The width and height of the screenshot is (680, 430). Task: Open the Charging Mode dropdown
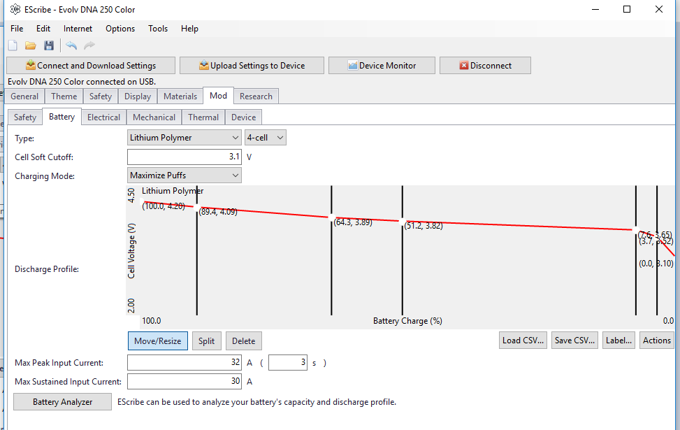click(185, 175)
